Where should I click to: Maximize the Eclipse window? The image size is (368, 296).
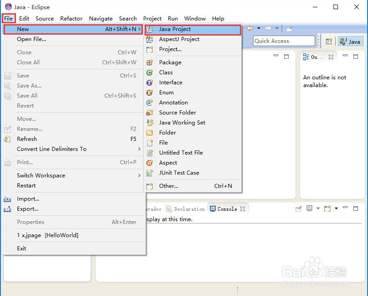tap(336, 7)
